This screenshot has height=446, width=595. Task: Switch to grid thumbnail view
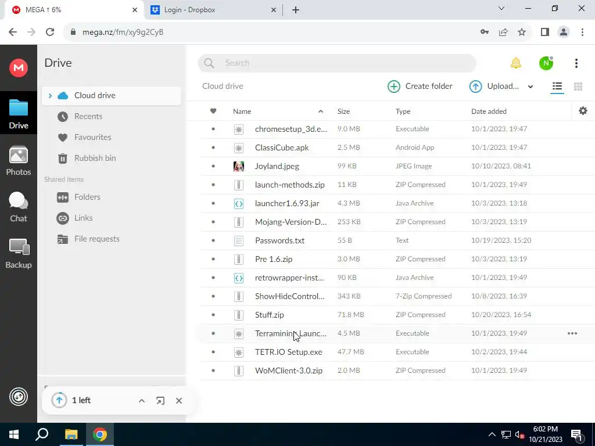pos(578,87)
